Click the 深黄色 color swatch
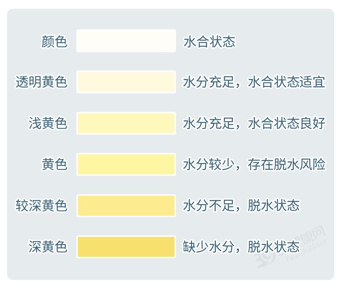 point(126,247)
